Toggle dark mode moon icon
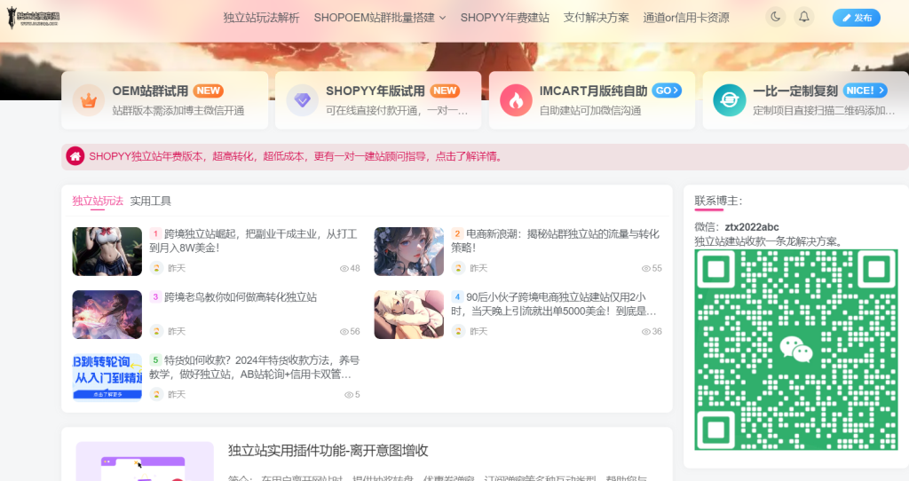 (x=775, y=18)
